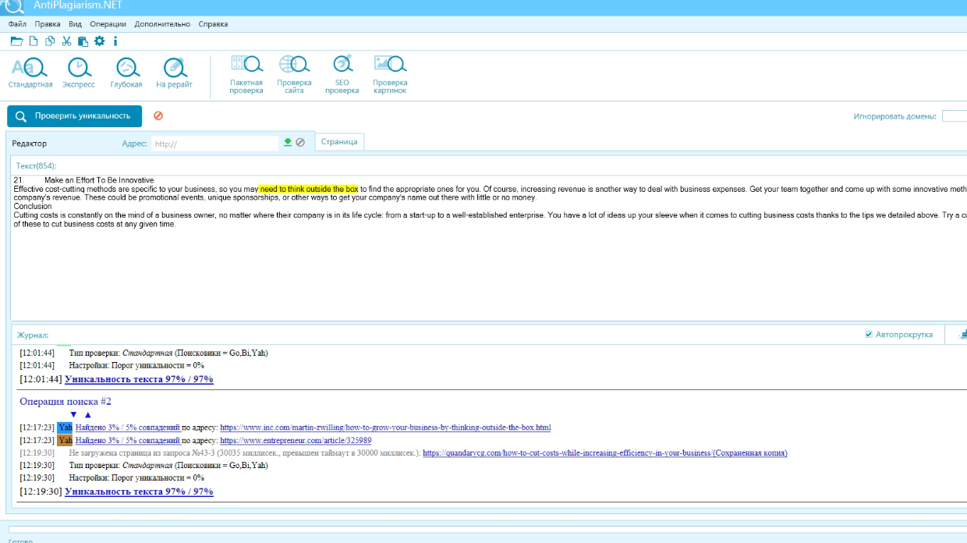
Task: Click 'Не загружена страница из запроса №43-3' message
Action: (244, 452)
